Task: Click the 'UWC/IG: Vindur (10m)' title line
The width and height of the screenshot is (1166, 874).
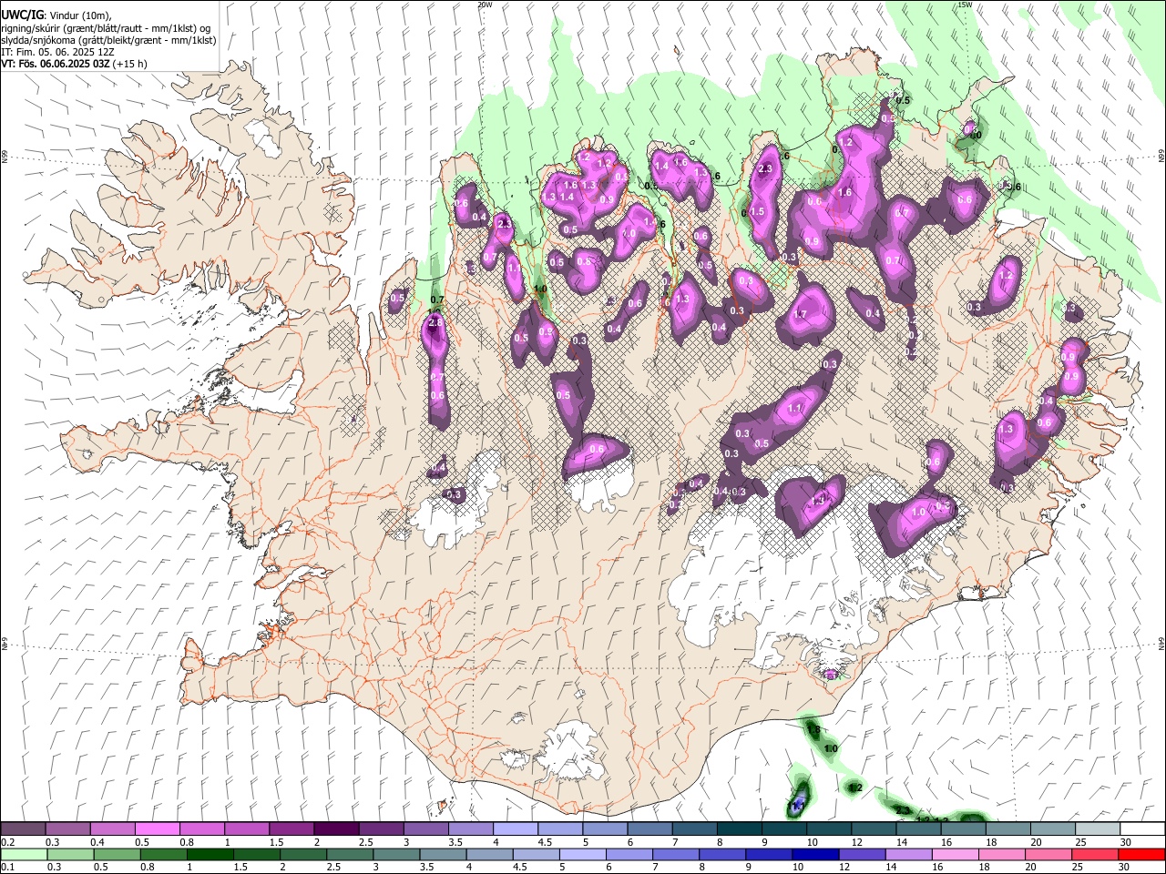Action: (x=56, y=15)
